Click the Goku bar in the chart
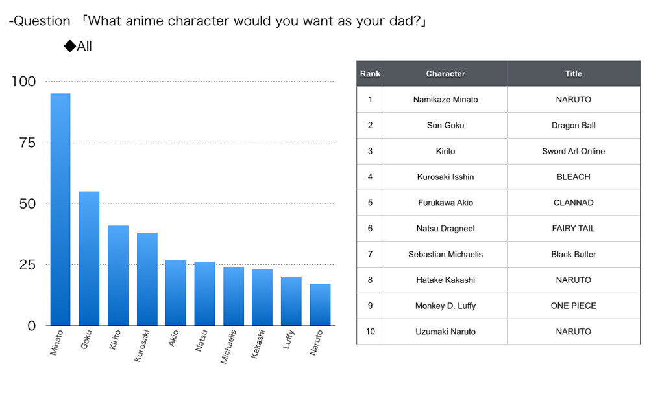 click(x=89, y=258)
